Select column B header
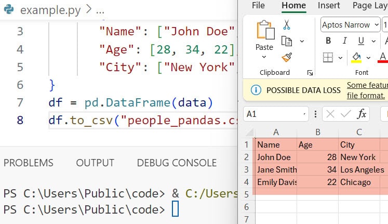Screen dimensions: 388x224 [317, 132]
